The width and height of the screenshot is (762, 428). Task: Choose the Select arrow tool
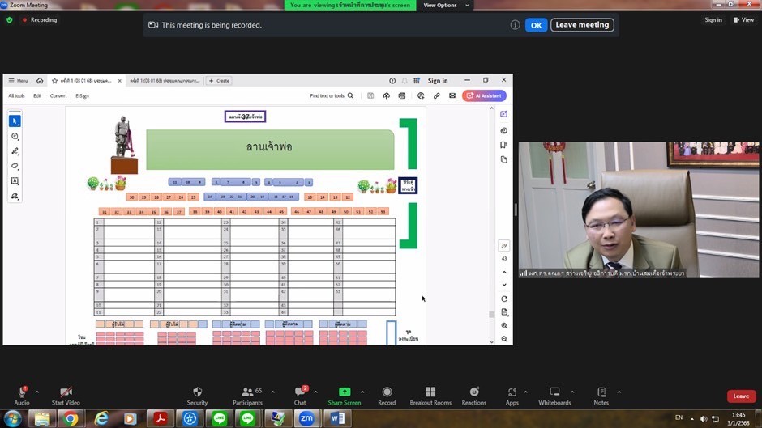tap(15, 121)
